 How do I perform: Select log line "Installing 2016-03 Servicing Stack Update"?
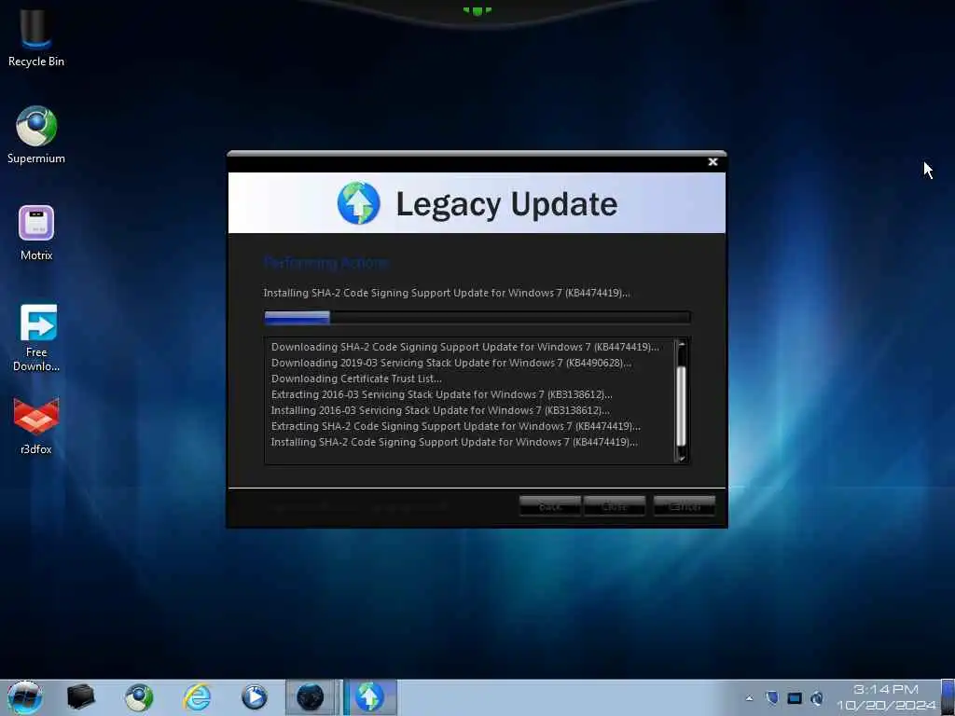(440, 410)
